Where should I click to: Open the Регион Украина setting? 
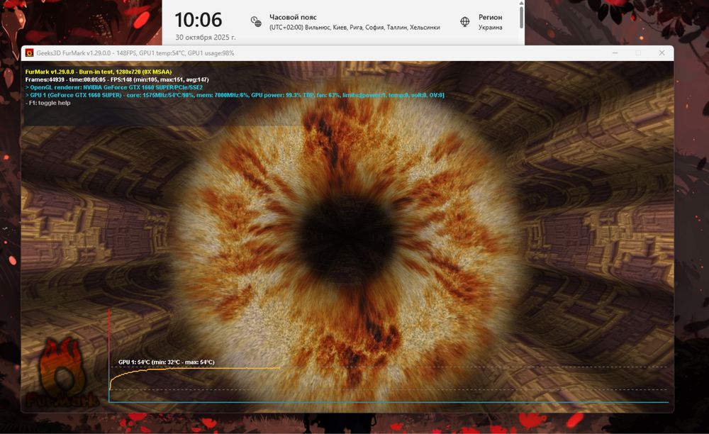pos(481,22)
